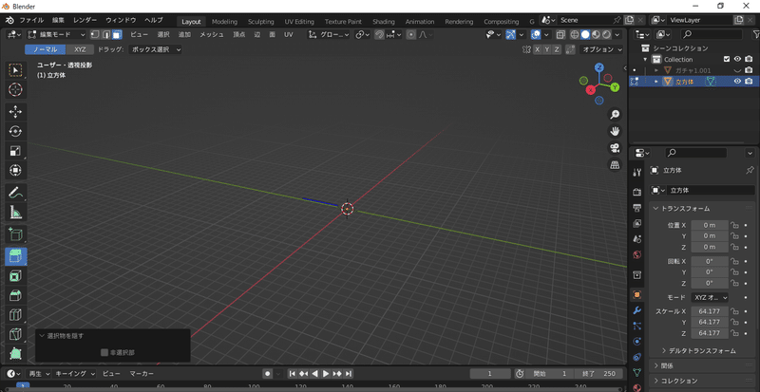
Task: Toggle camera view with the camera icon
Action: tap(615, 148)
